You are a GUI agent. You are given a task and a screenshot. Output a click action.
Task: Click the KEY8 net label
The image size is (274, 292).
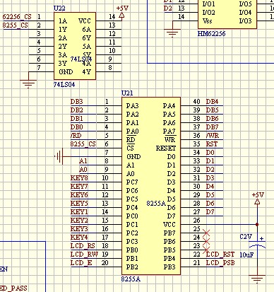pos(79,178)
